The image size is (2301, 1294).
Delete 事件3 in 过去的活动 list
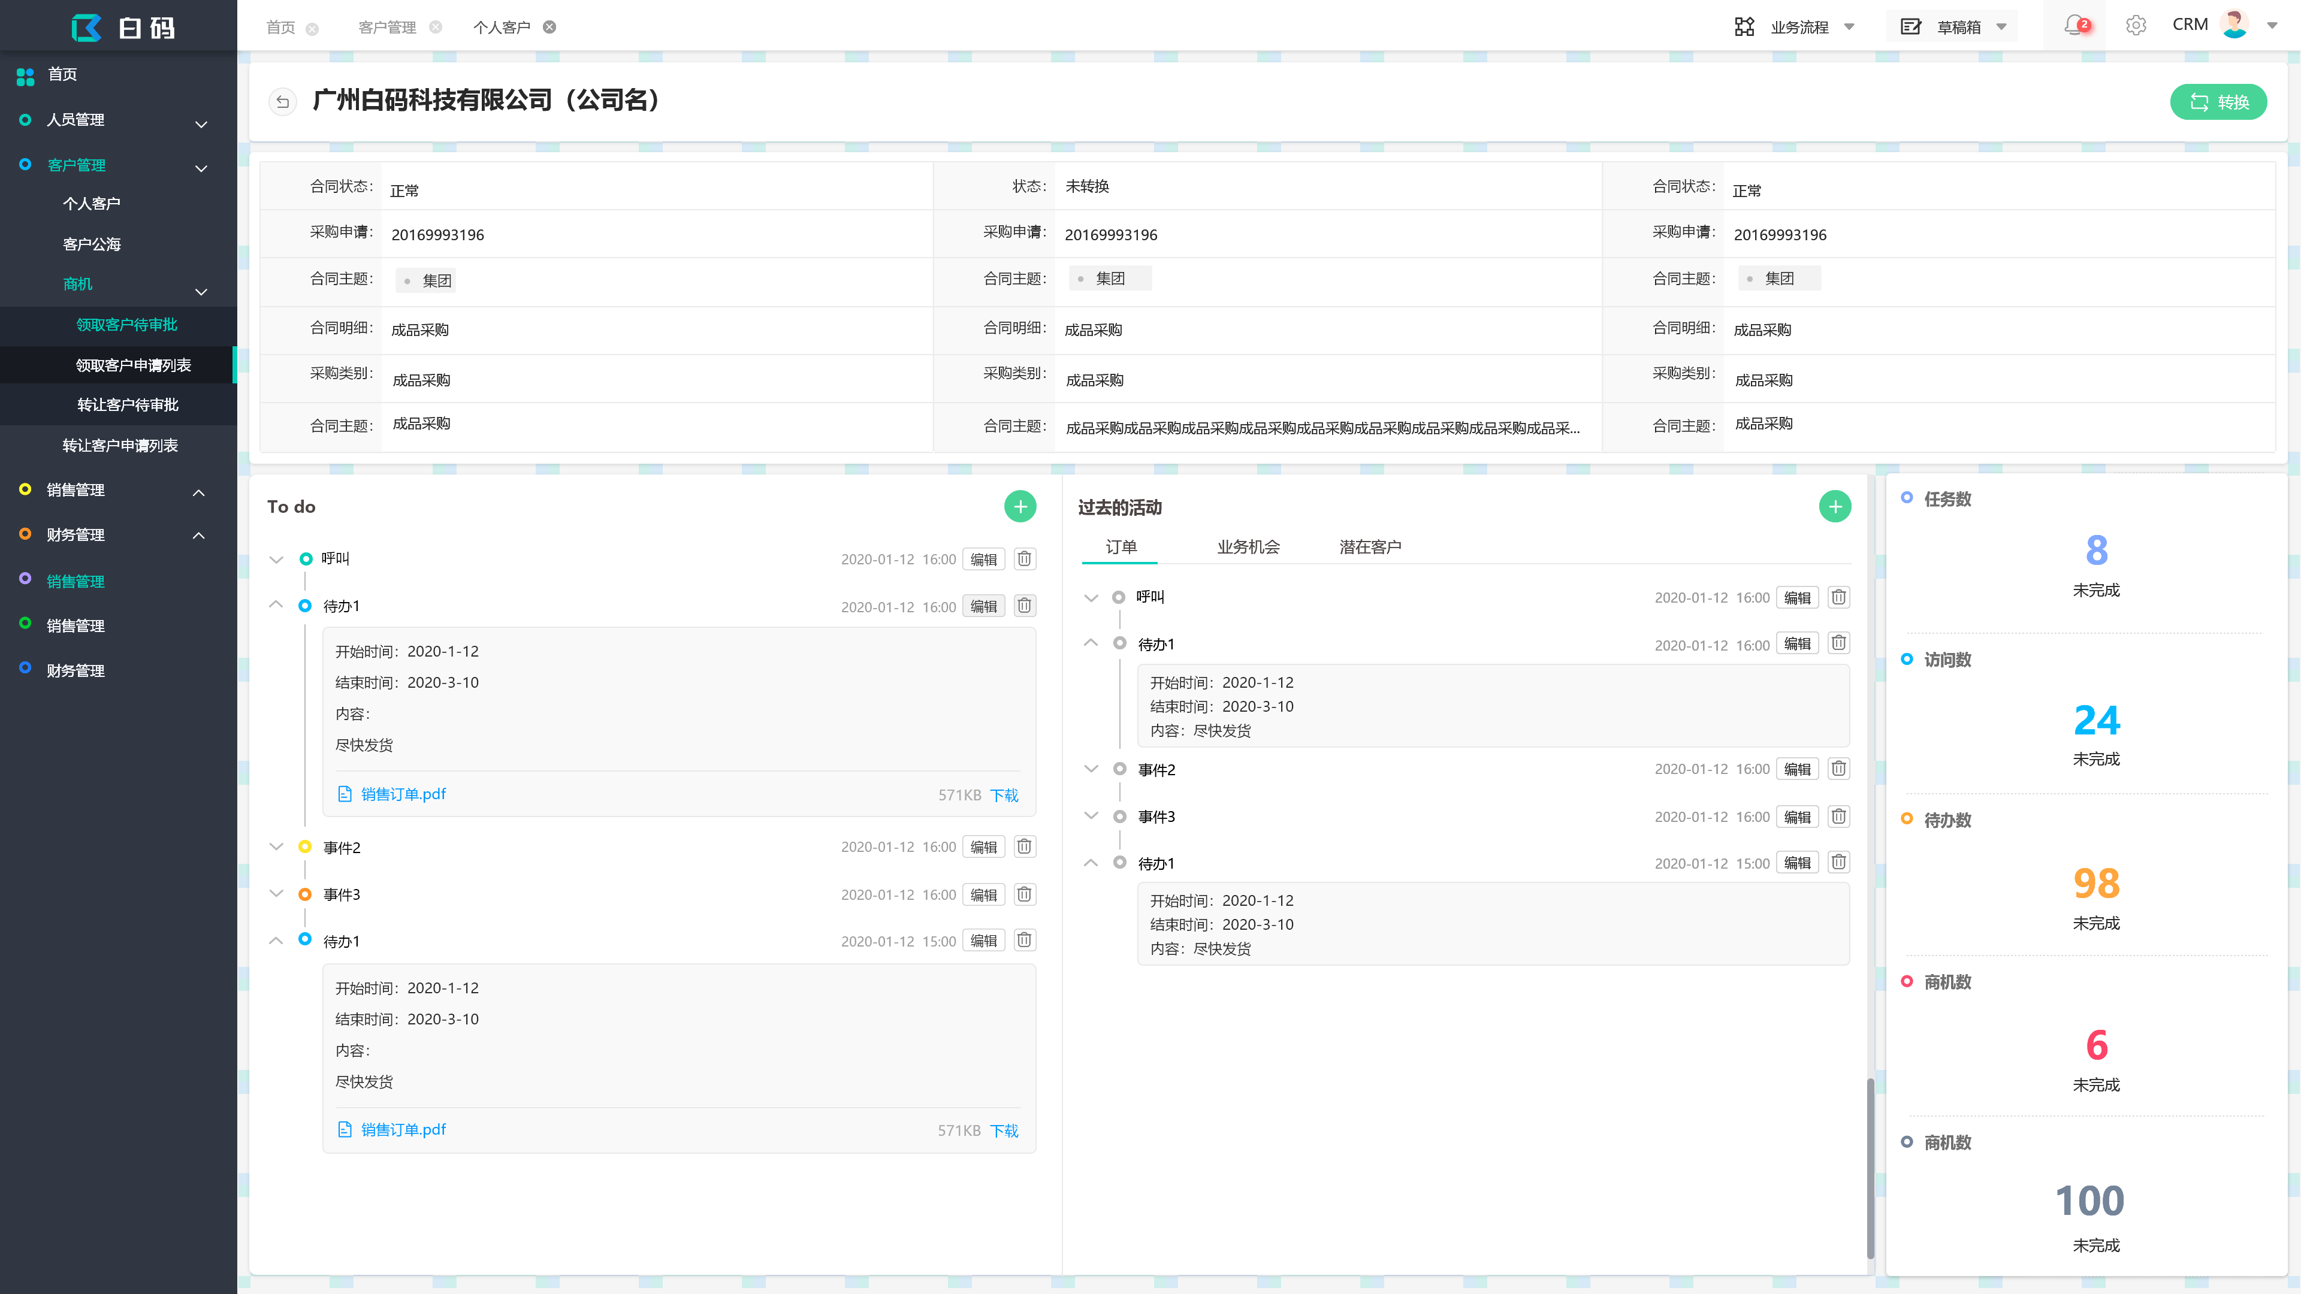click(x=1838, y=816)
